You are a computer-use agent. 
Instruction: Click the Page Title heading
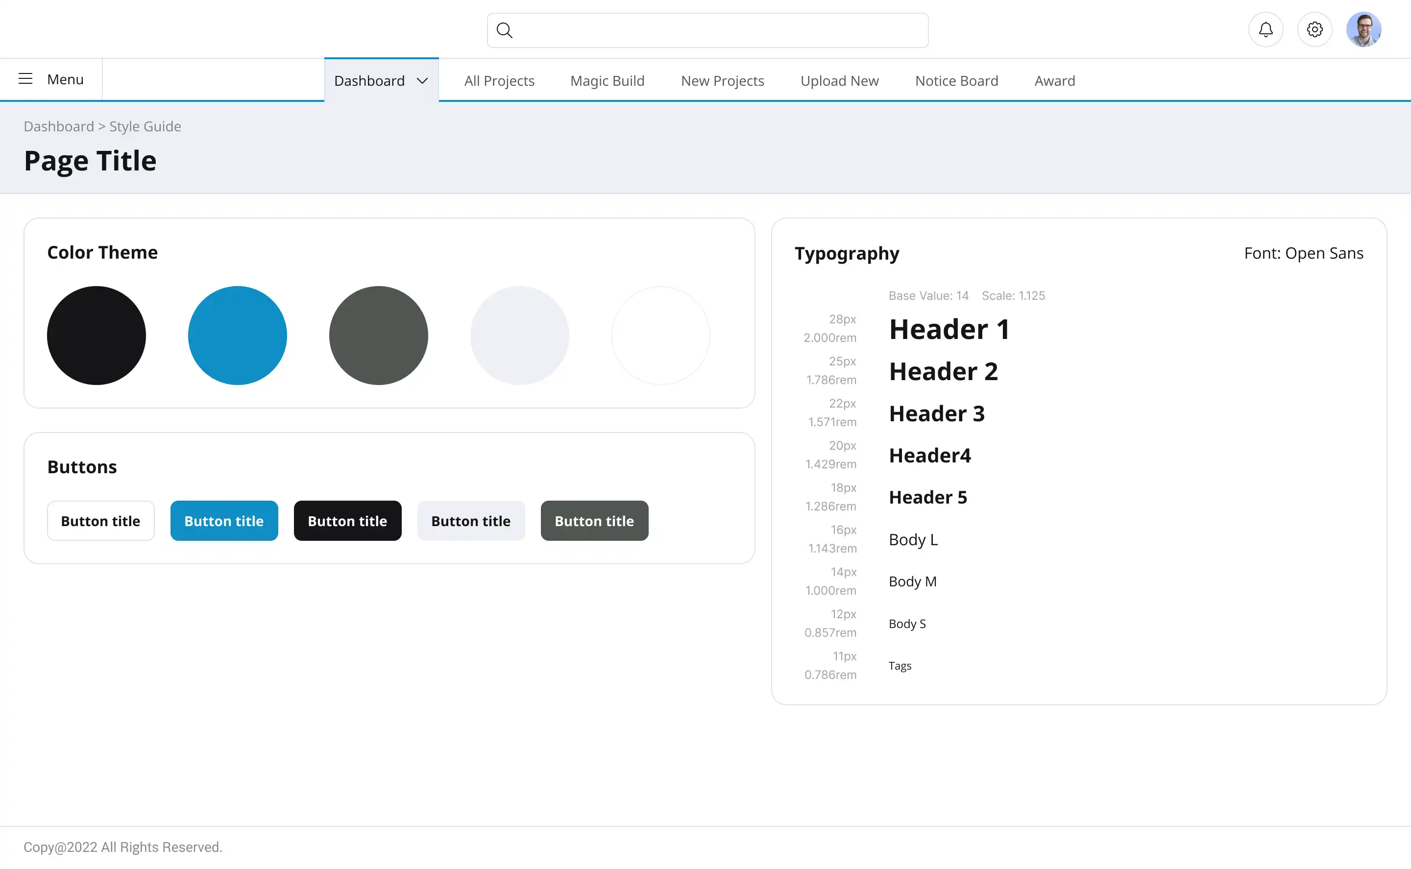90,161
